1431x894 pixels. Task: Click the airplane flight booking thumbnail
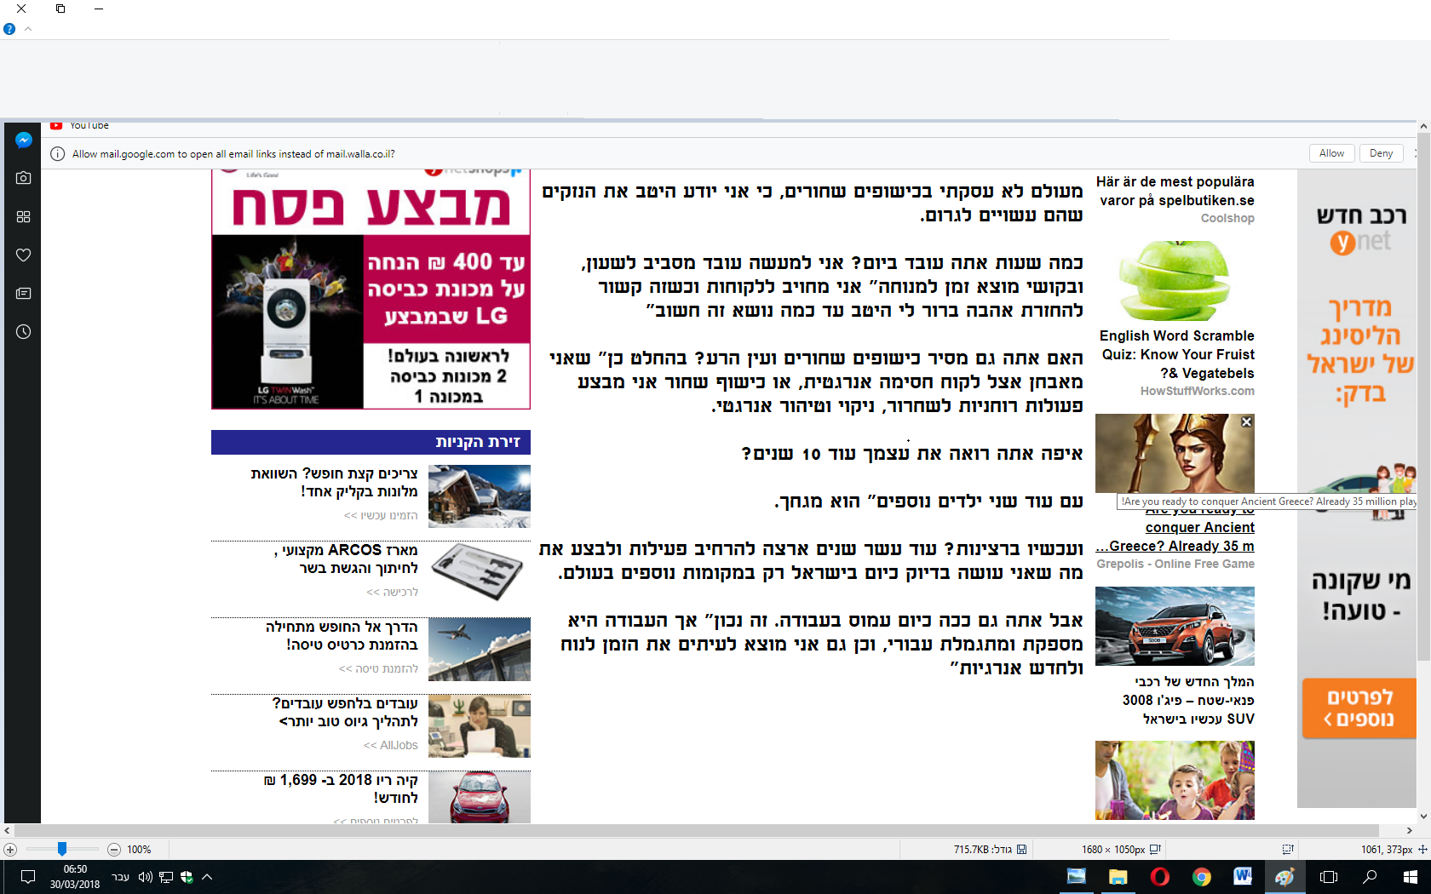[x=480, y=650]
